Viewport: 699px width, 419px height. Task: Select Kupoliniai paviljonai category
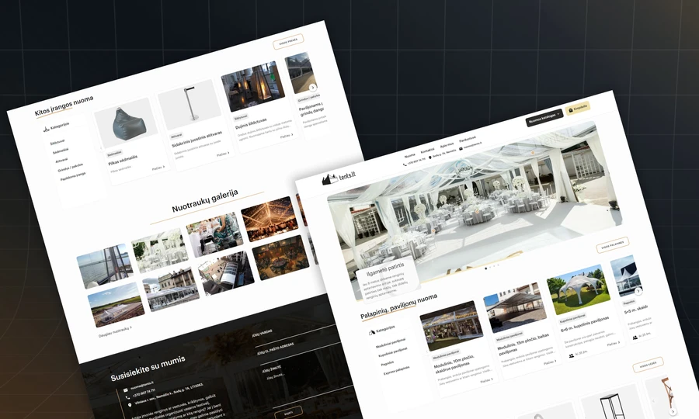[393, 352]
